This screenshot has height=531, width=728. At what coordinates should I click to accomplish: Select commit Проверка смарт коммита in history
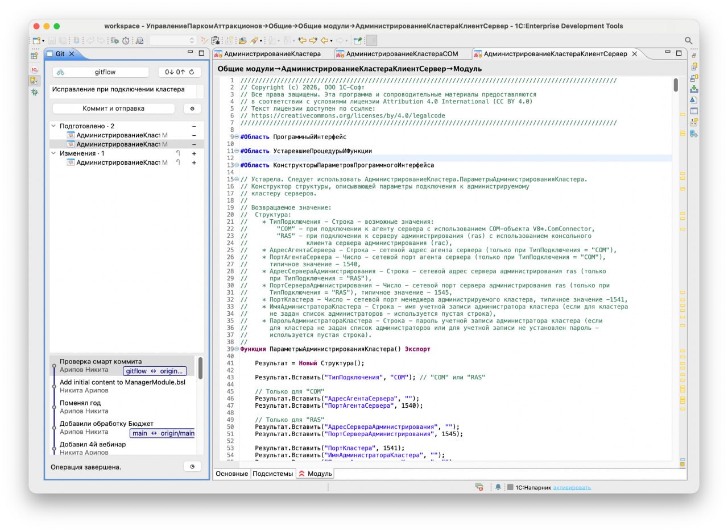point(122,366)
